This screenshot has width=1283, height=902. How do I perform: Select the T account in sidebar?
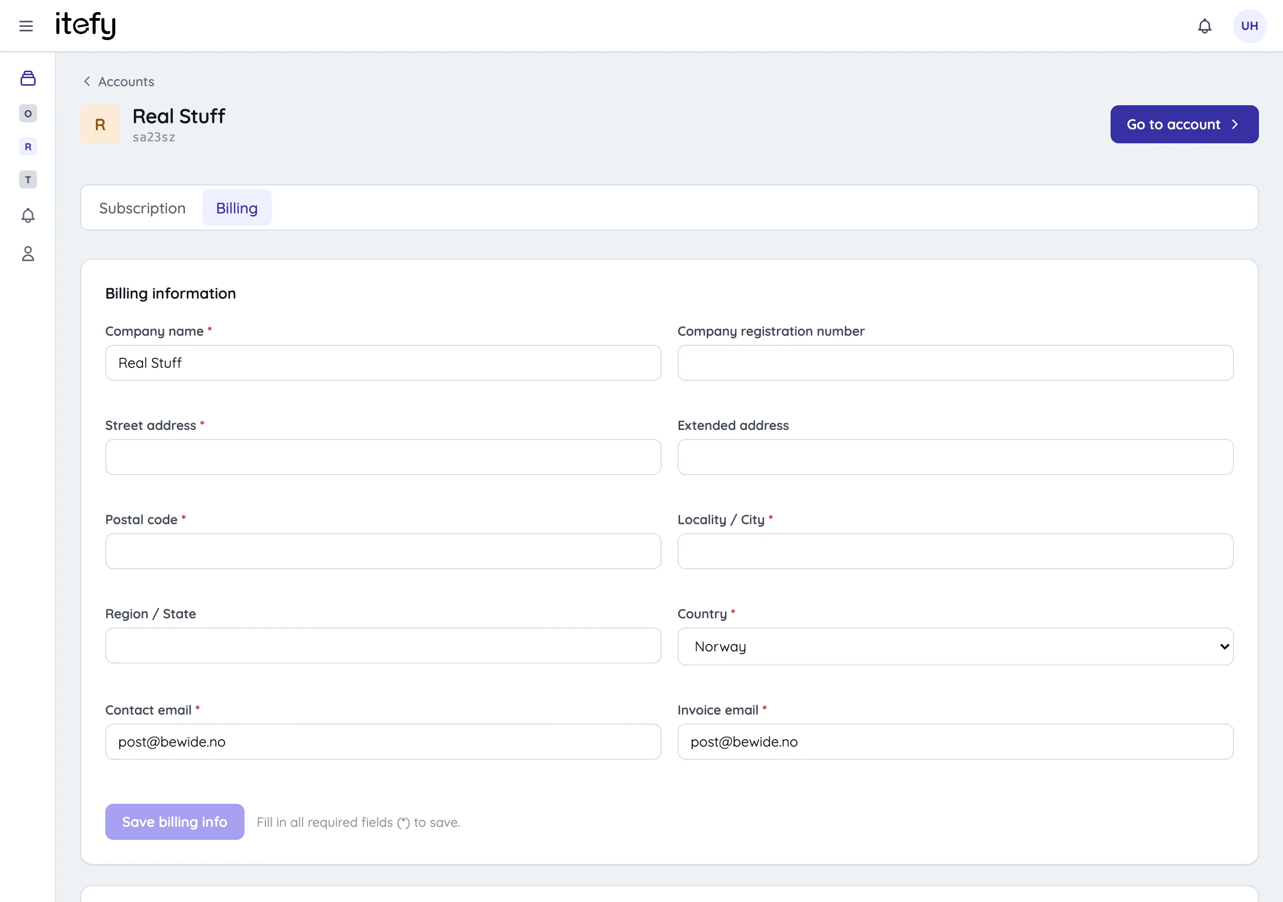[28, 179]
